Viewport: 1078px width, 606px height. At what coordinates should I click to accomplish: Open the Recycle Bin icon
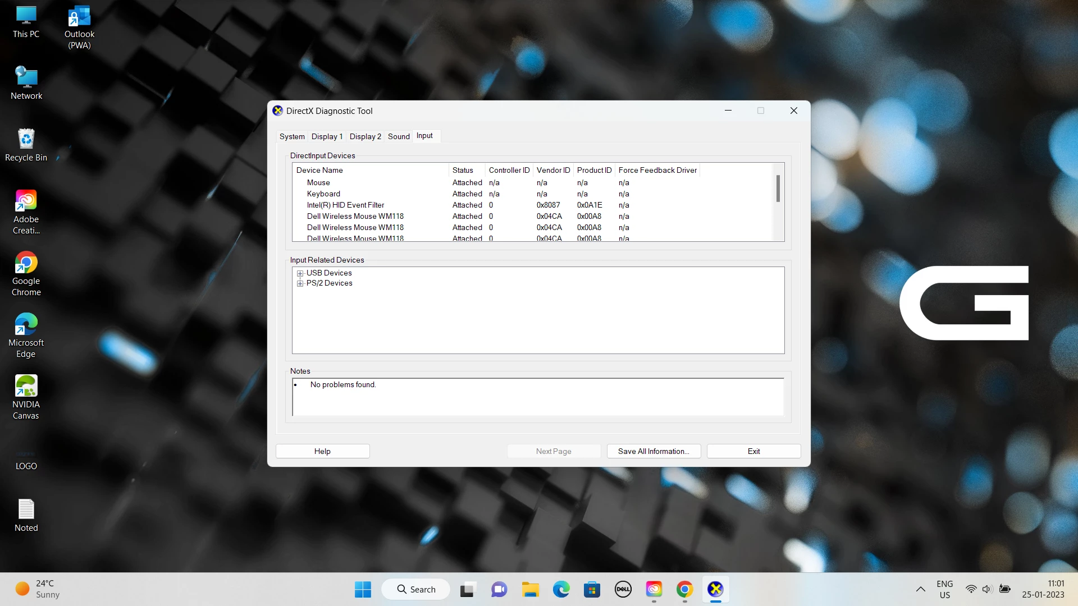[x=26, y=139]
